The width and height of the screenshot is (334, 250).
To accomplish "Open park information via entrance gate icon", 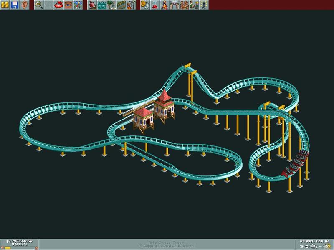I will 175,5.
